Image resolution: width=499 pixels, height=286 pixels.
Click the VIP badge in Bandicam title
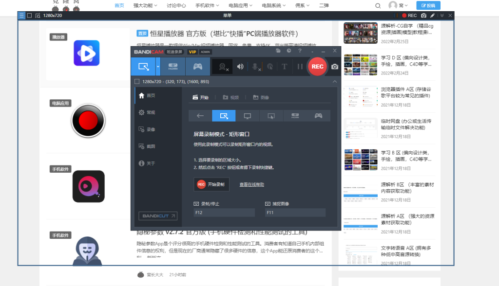coord(192,52)
